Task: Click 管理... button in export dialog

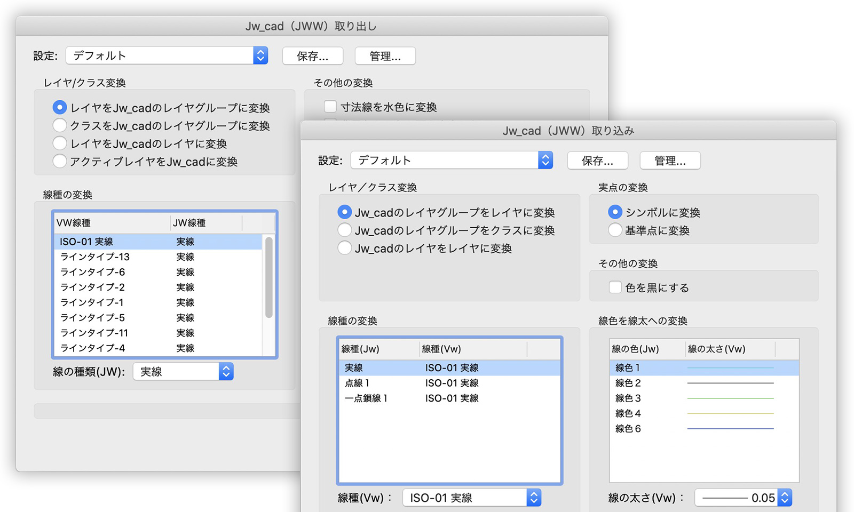Action: (385, 56)
